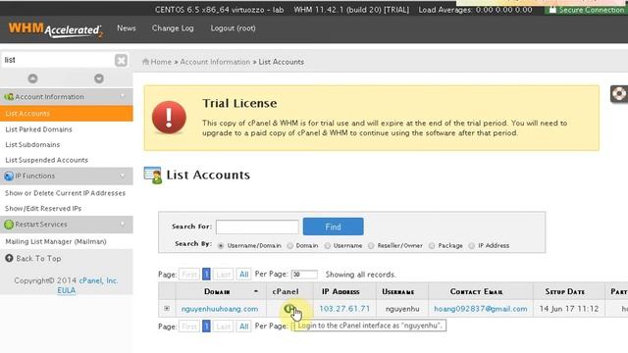Click First in the top pagination

189,275
